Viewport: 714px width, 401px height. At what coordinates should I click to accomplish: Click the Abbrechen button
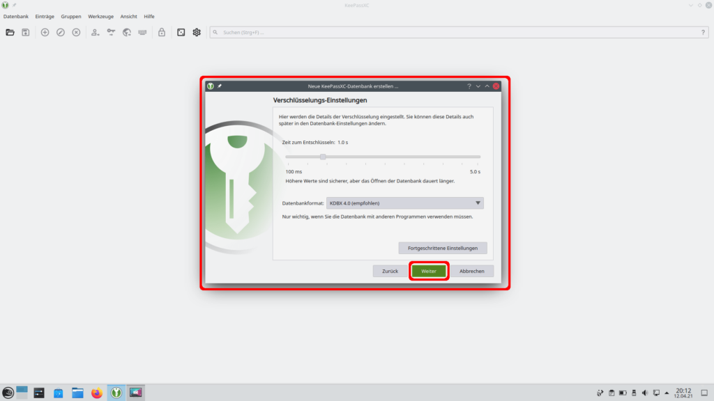coord(472,271)
